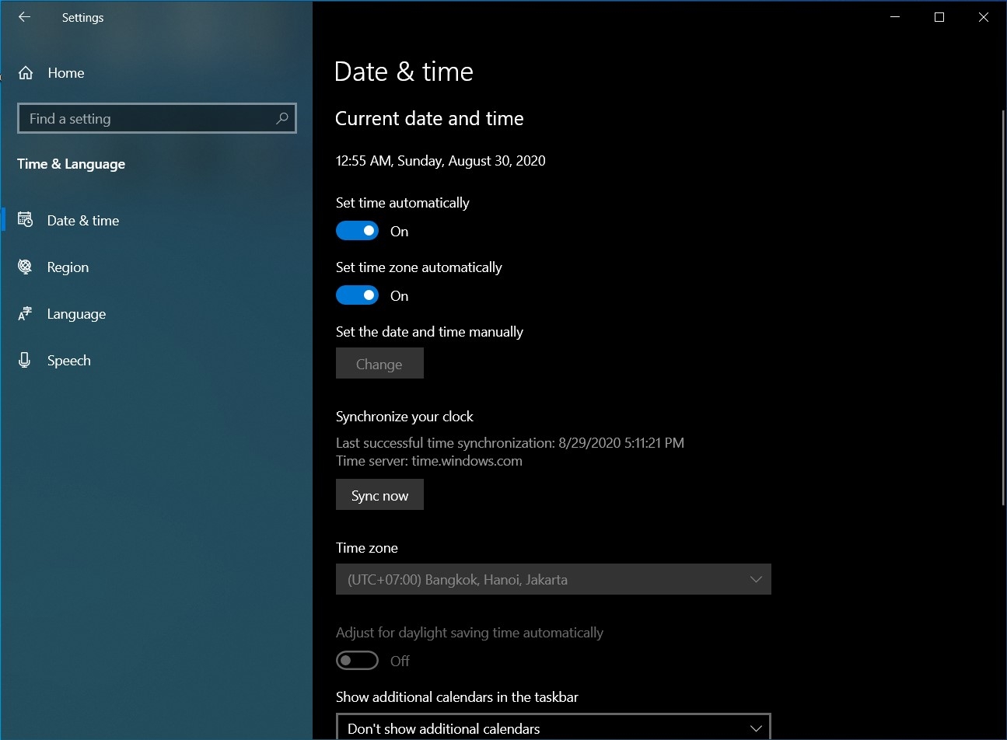Viewport: 1007px width, 740px height.
Task: Click the Language character icon
Action: pos(25,314)
